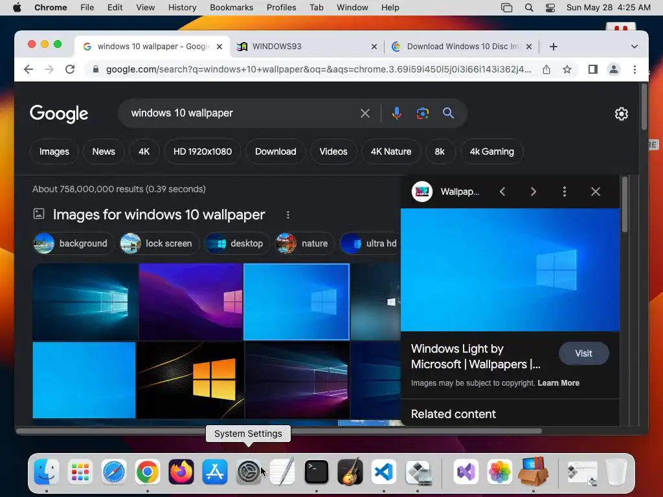This screenshot has height=497, width=663.
Task: Click the magnifier search button
Action: (x=448, y=113)
